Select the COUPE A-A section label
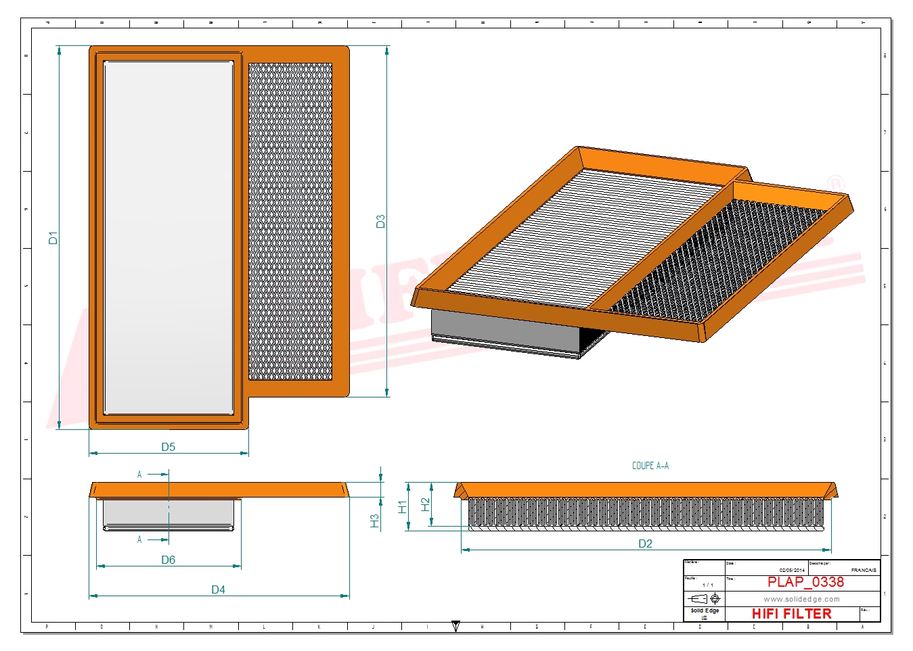913x651 pixels. (650, 466)
